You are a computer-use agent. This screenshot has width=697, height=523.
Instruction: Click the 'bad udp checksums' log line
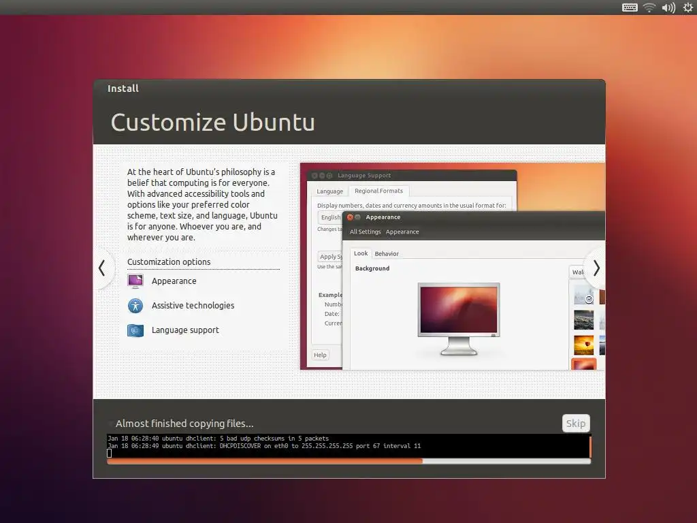pyautogui.click(x=218, y=438)
